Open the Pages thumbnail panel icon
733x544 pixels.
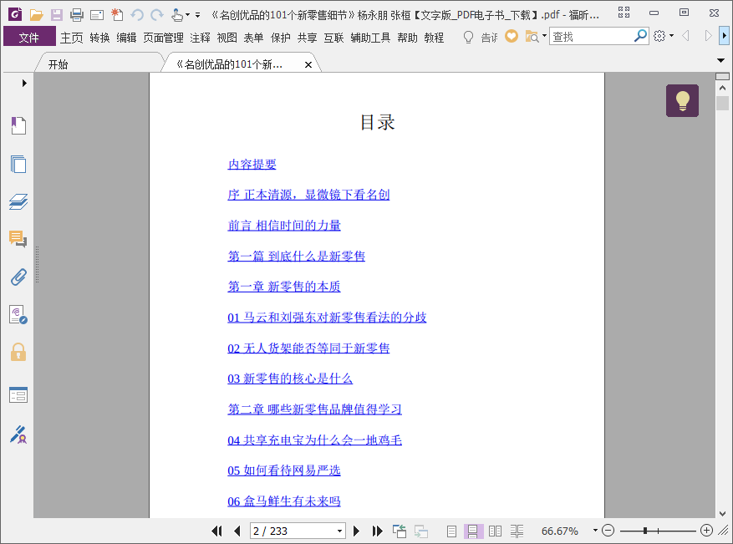[18, 164]
